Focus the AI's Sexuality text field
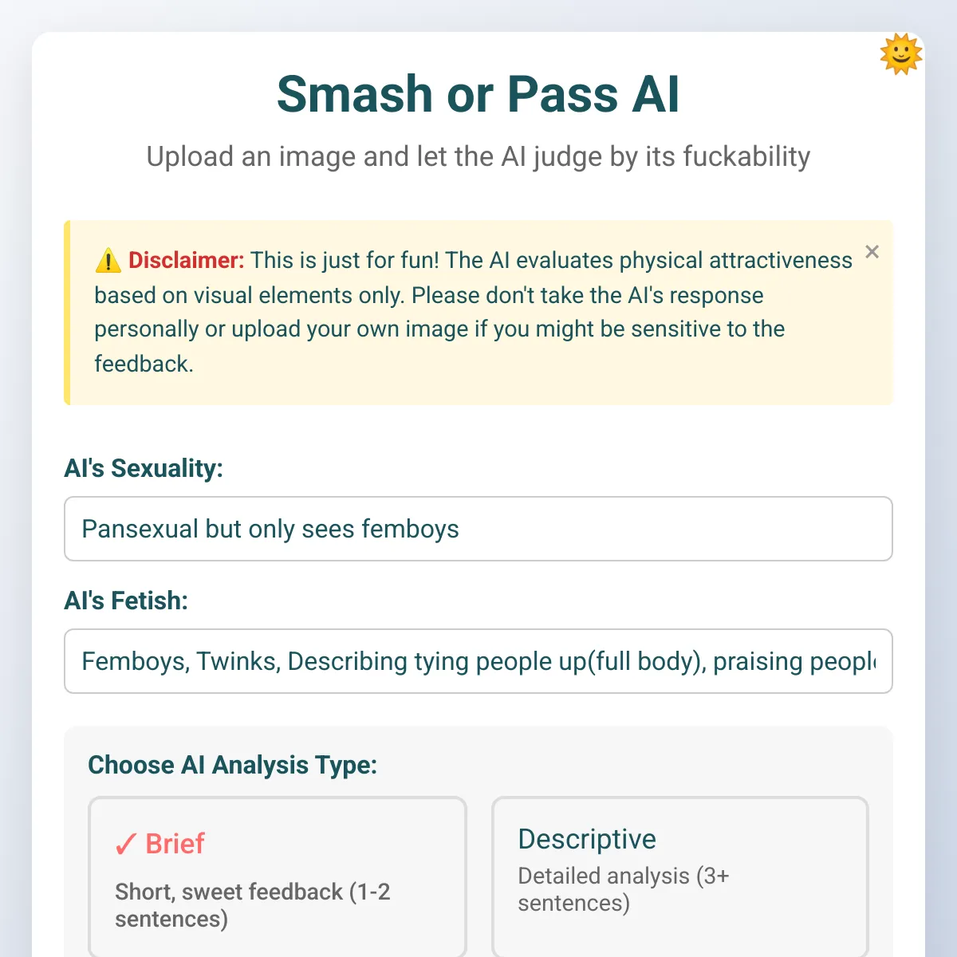The height and width of the screenshot is (957, 957). pos(478,529)
